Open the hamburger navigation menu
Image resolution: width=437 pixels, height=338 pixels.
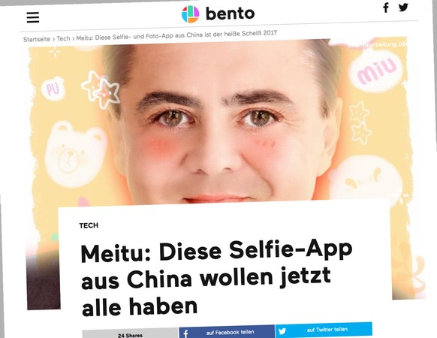(33, 17)
